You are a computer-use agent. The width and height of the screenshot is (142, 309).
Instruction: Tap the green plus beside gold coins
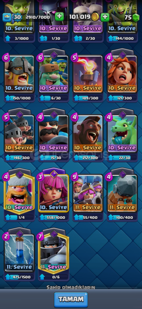coord(105,17)
